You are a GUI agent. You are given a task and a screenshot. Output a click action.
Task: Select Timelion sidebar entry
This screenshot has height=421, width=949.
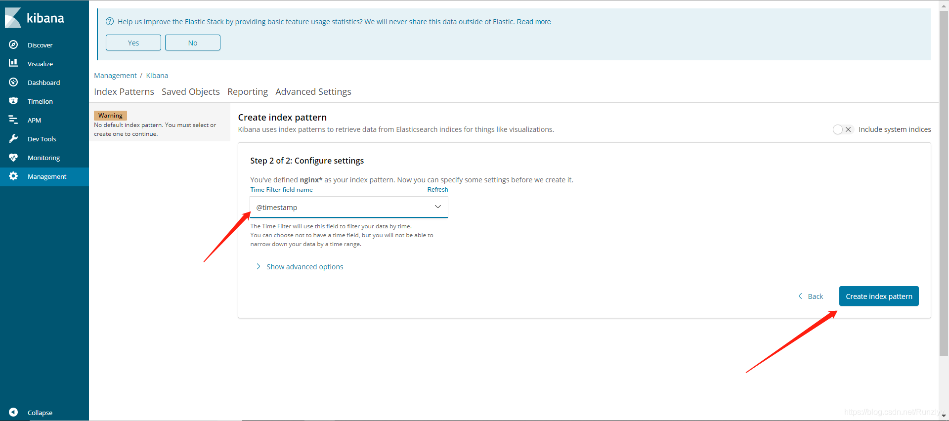[44, 101]
